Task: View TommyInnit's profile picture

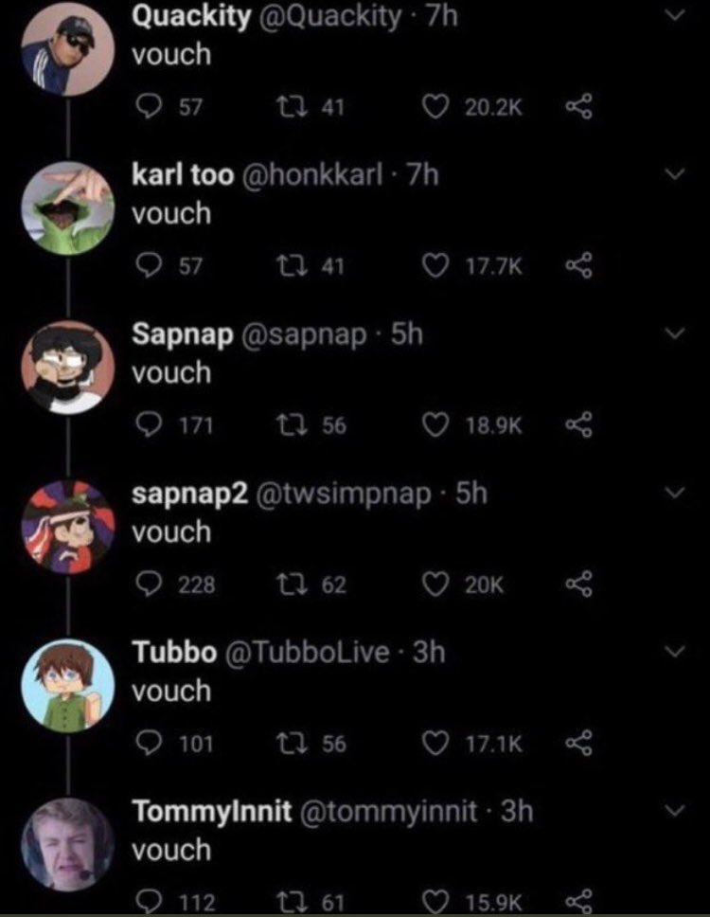Action: tap(68, 844)
